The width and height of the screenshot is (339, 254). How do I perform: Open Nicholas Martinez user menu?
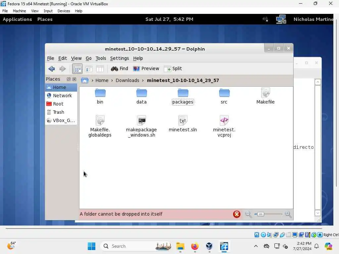coord(313,19)
